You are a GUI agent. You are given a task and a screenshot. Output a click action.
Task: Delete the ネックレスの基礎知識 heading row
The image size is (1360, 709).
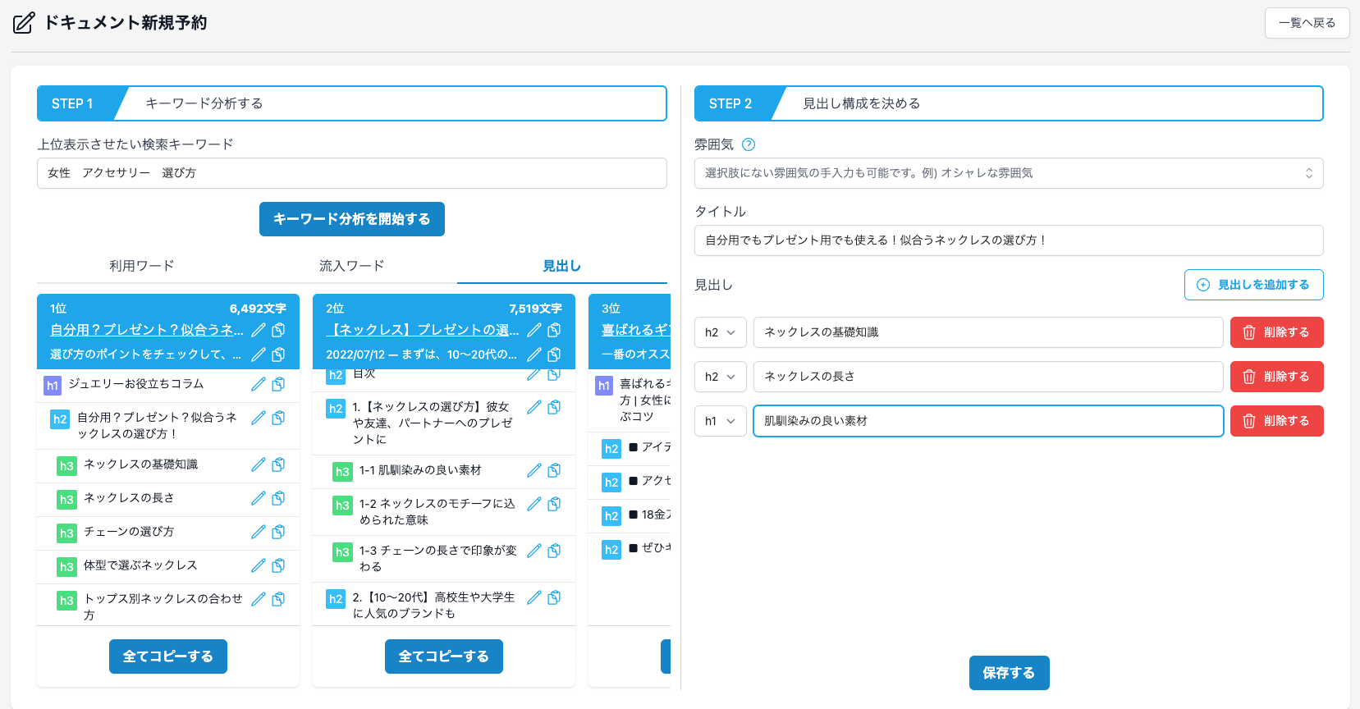pyautogui.click(x=1277, y=332)
